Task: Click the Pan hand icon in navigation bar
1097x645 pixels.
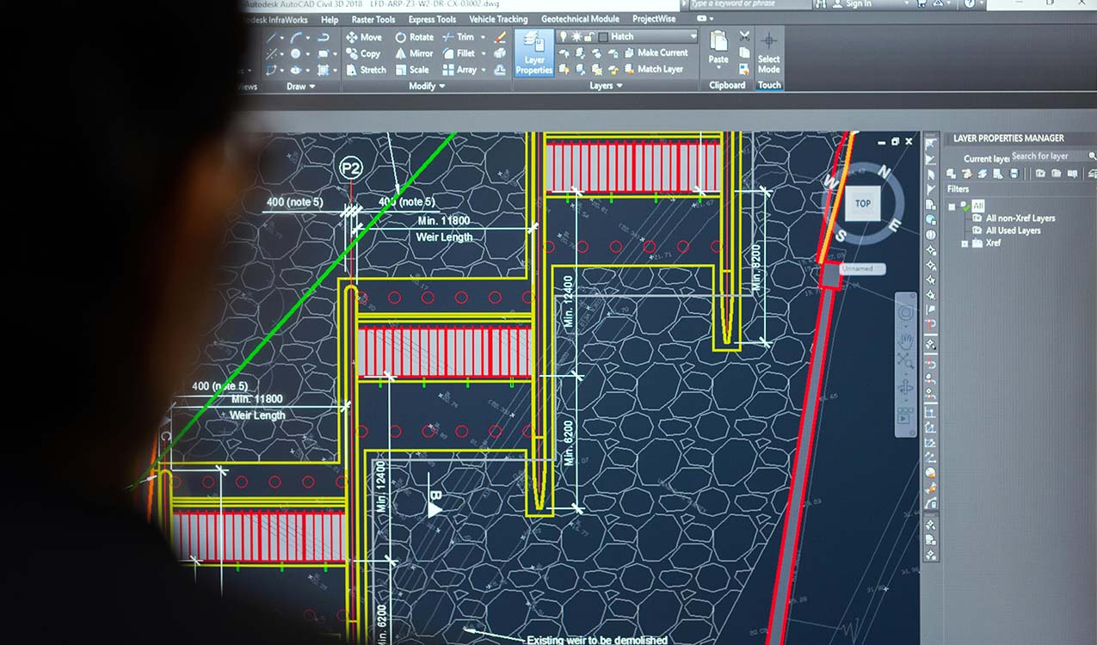Action: (x=905, y=340)
